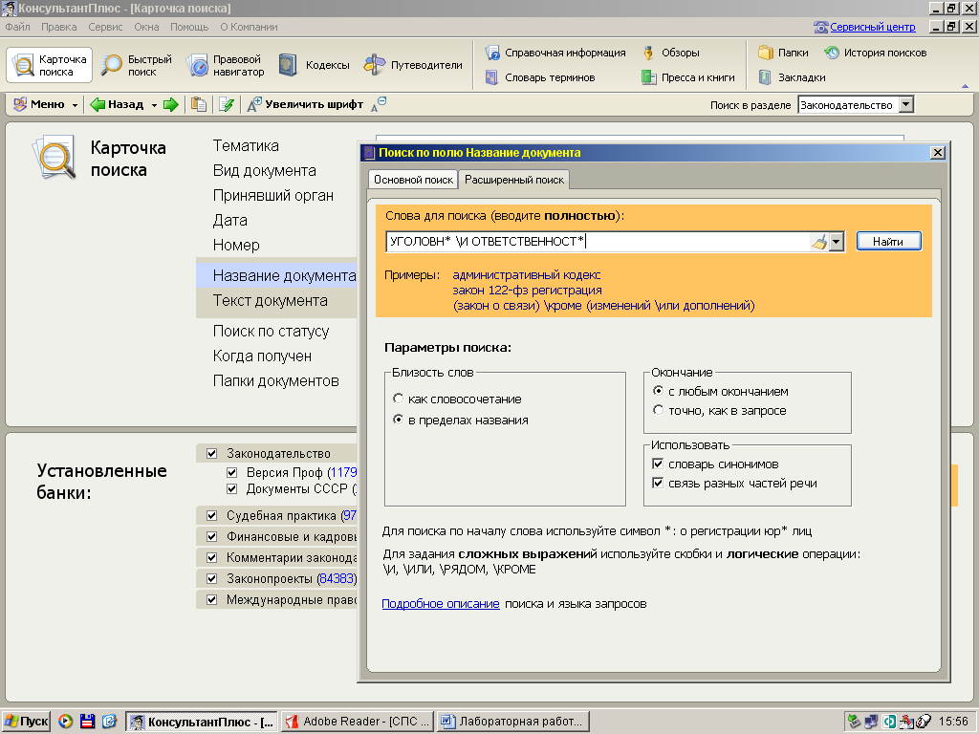Viewport: 979px width, 734px height.
Task: Select the Вид документа search field
Action: [264, 170]
